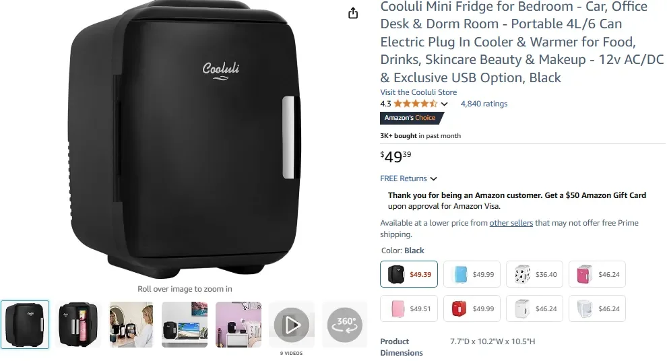Choose the blue fridge color at $49.99

(x=472, y=274)
